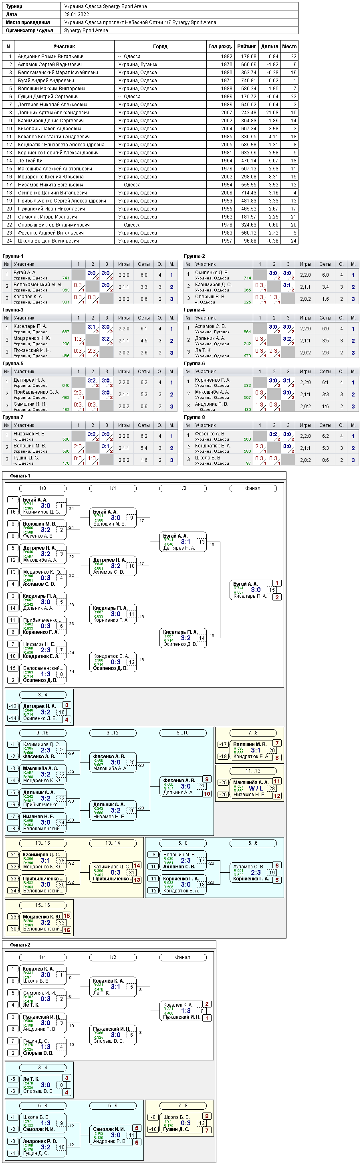Click the 'Рейтинг' column header
This screenshot has height=1165, width=363.
point(246,47)
